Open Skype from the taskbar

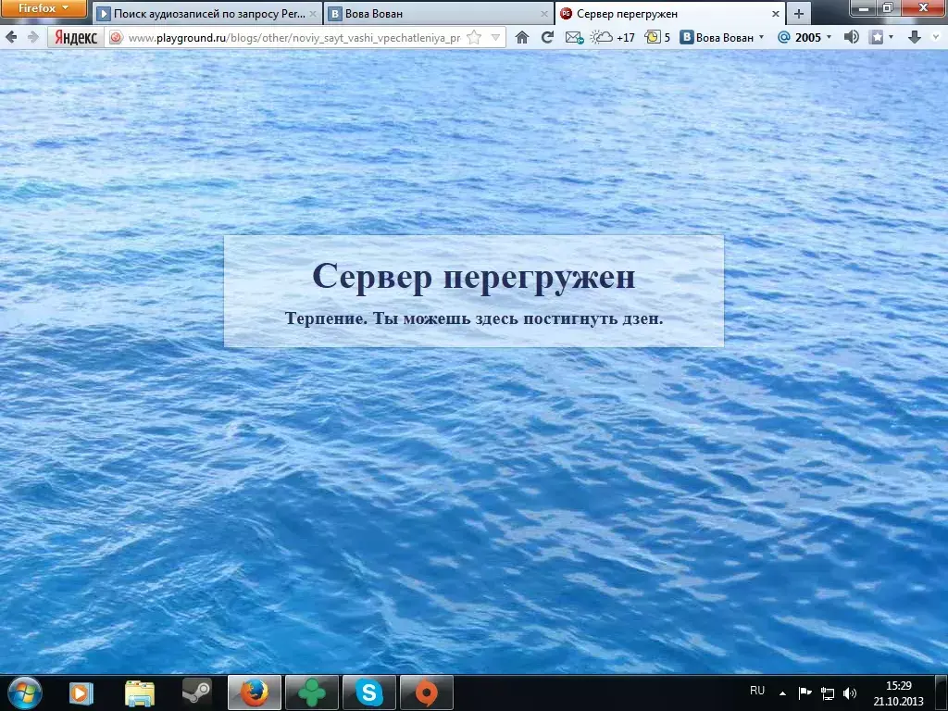368,692
